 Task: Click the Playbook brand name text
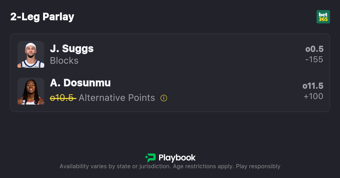point(177,158)
